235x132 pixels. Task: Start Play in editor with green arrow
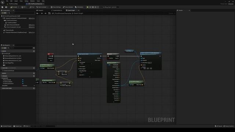[x=87, y=7]
